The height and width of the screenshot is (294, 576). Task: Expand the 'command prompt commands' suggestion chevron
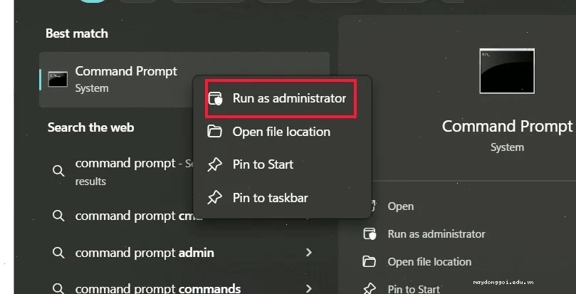coord(309,288)
